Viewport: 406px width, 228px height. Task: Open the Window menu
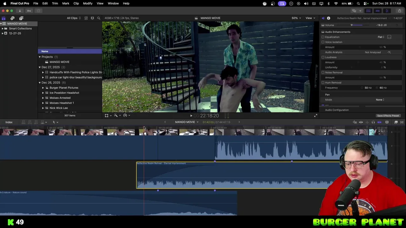113,3
